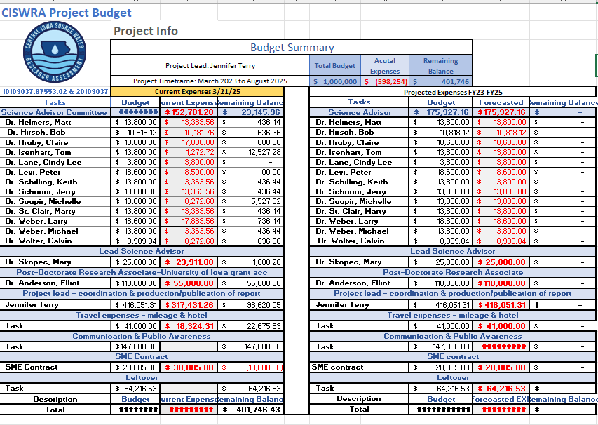Image resolution: width=598 pixels, height=425 pixels.
Task: Select the 22,675.69 travel remaining balance
Action: [x=250, y=326]
